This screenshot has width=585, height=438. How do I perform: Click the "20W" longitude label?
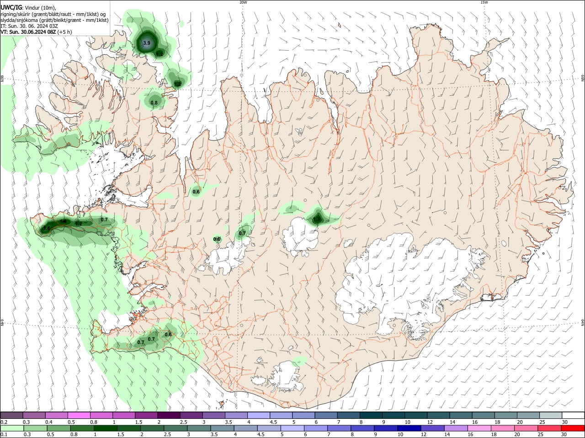click(x=243, y=2)
